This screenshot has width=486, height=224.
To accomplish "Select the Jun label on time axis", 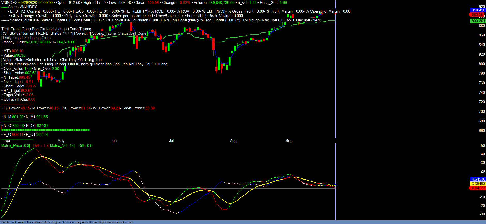I will [x=113, y=141].
